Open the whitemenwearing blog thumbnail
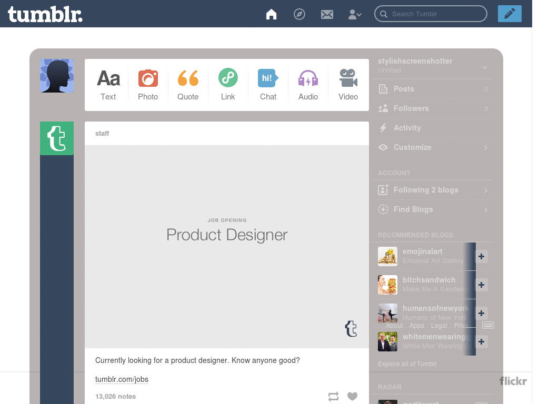Image resolution: width=539 pixels, height=404 pixels. [387, 341]
